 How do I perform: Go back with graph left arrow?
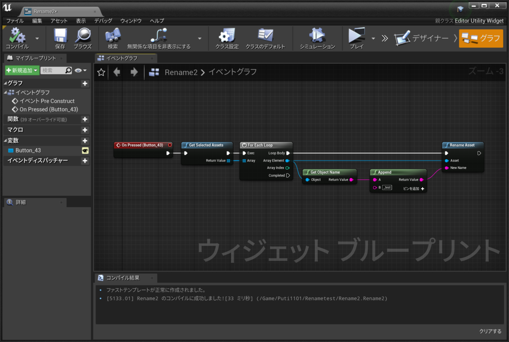point(117,72)
